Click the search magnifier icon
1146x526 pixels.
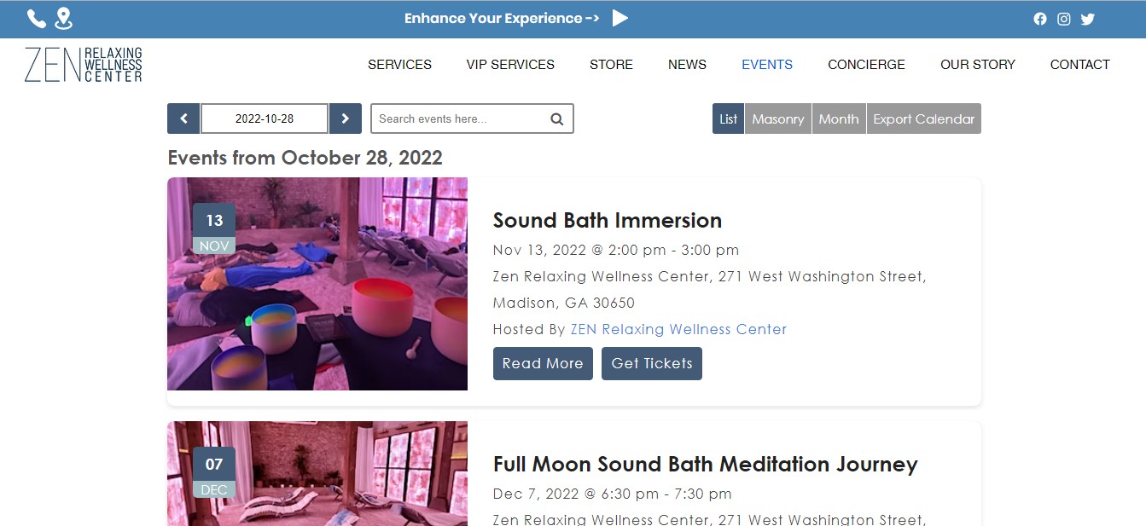coord(557,119)
